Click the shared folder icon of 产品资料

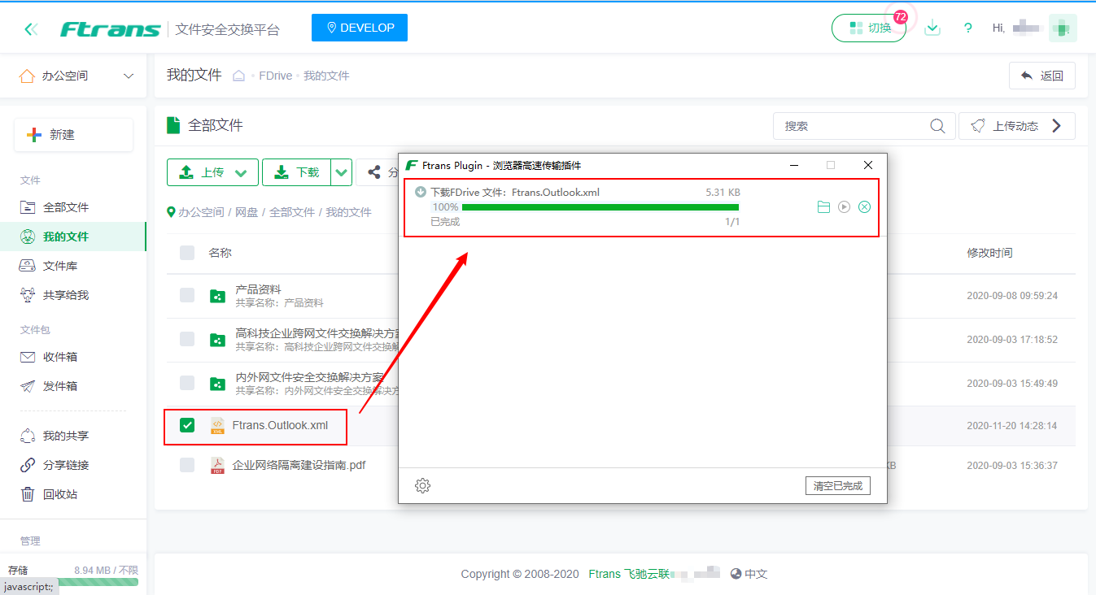click(x=217, y=296)
